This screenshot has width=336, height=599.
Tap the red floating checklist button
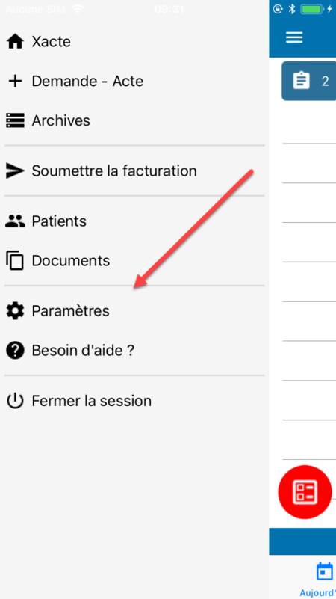click(305, 492)
